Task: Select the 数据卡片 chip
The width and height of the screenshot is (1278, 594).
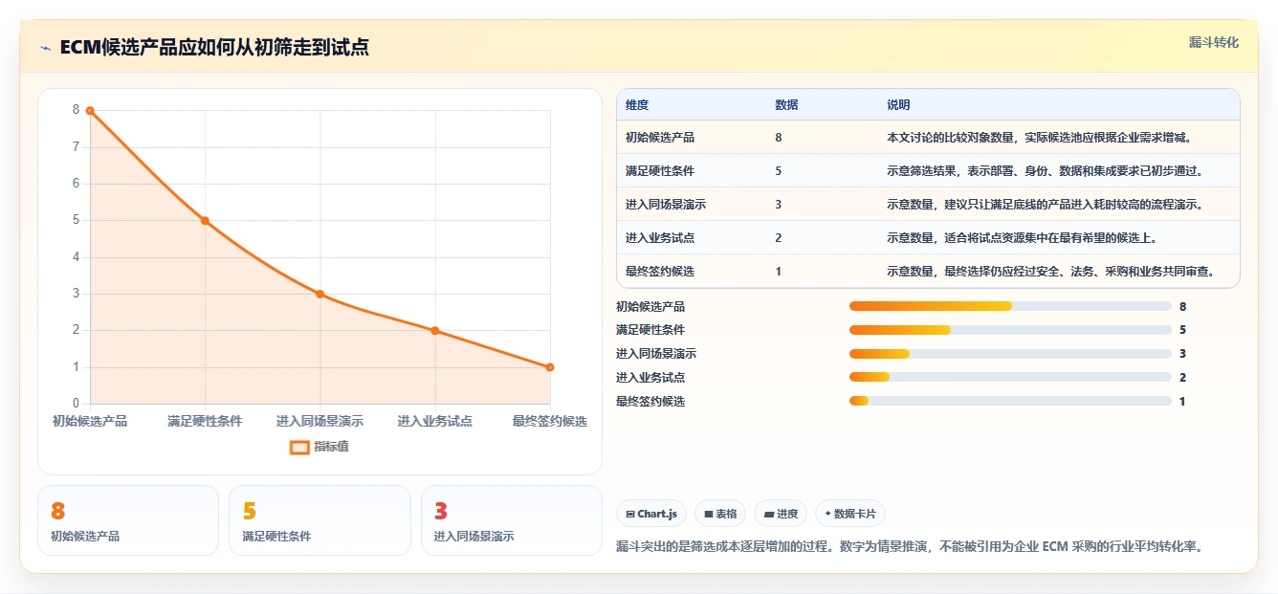Action: click(x=849, y=514)
